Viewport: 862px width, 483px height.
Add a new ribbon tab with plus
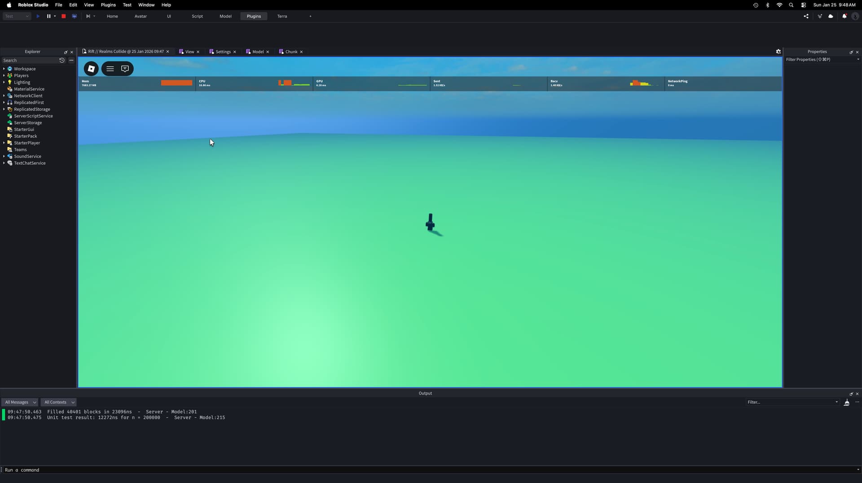(x=310, y=16)
